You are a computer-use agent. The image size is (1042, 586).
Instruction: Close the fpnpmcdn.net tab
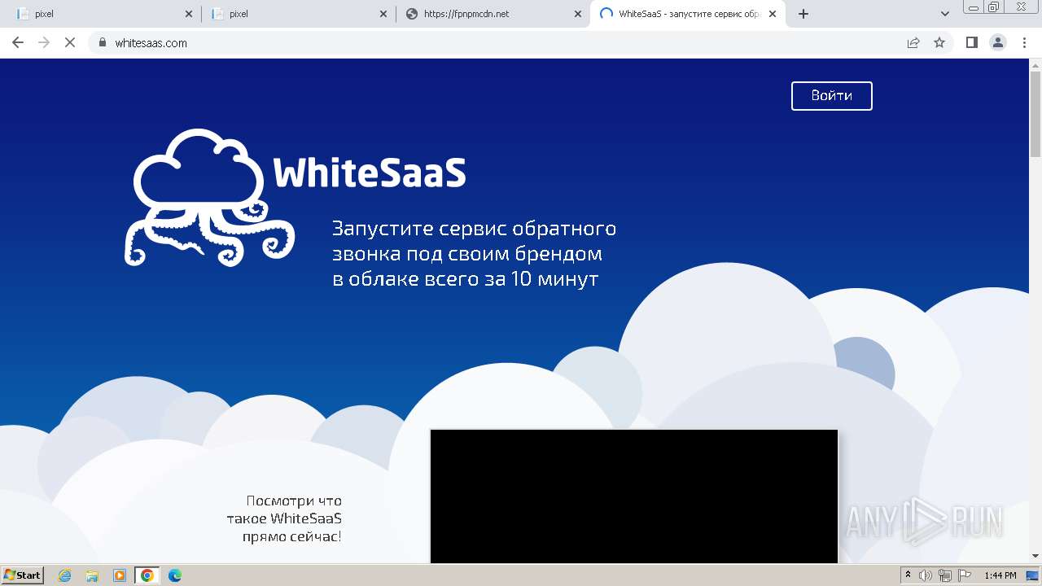click(x=578, y=14)
